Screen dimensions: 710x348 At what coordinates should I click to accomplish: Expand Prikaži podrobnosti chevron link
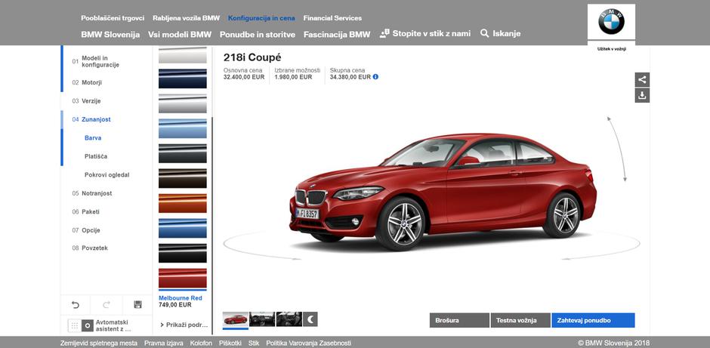[x=184, y=325]
